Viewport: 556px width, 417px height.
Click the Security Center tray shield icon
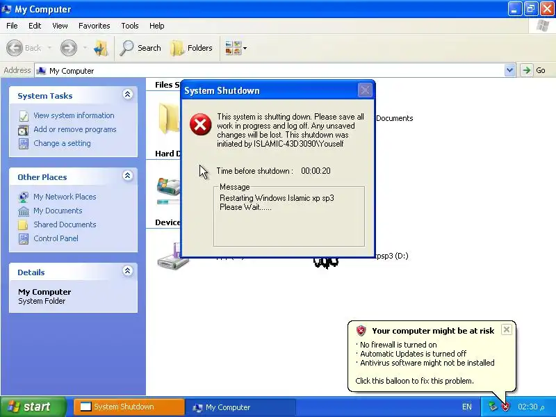[505, 407]
